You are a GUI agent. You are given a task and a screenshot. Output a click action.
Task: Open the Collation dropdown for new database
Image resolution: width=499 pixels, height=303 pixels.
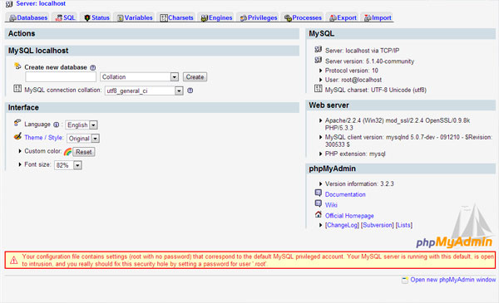click(139, 77)
